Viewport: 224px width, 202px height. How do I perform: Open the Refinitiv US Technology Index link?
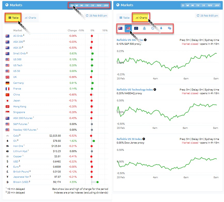pos(135,89)
